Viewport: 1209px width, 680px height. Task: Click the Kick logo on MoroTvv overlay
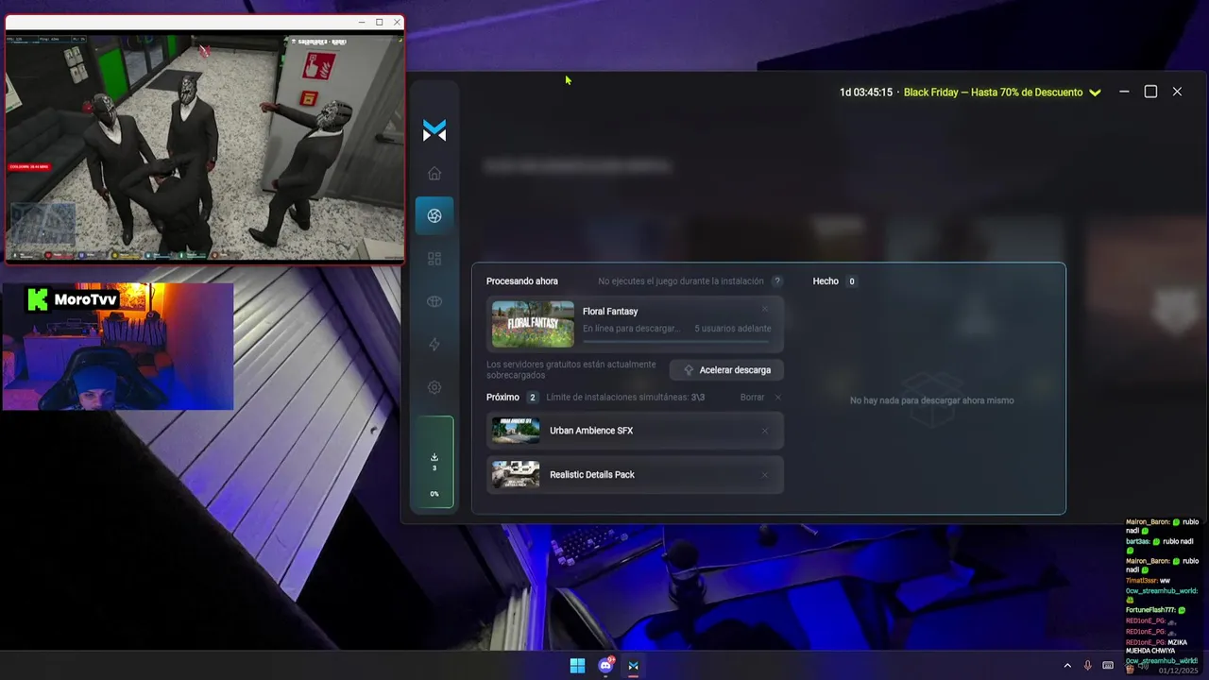(37, 299)
